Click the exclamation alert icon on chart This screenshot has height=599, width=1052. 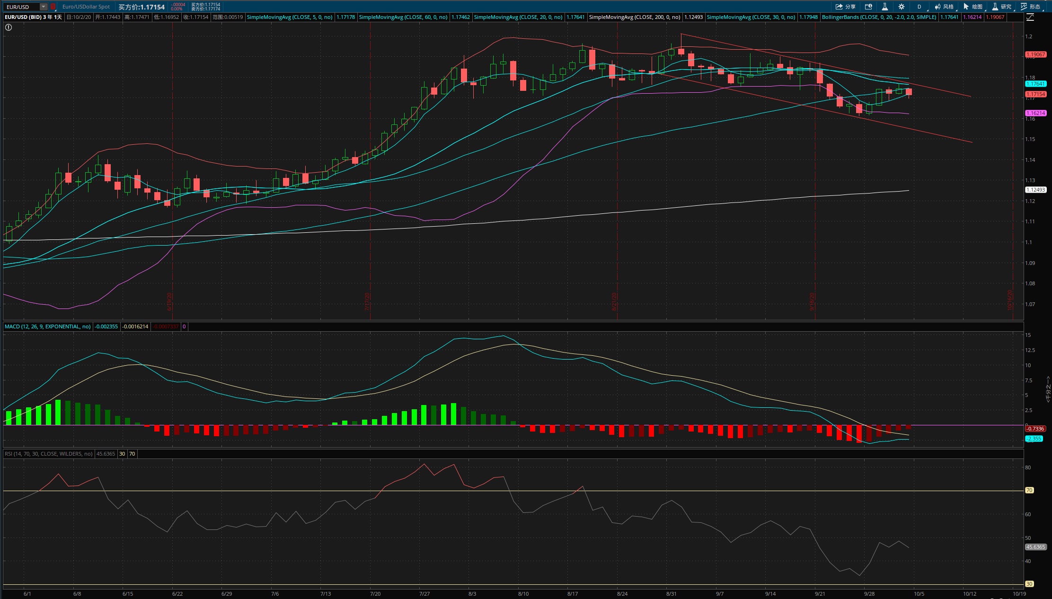tap(9, 27)
